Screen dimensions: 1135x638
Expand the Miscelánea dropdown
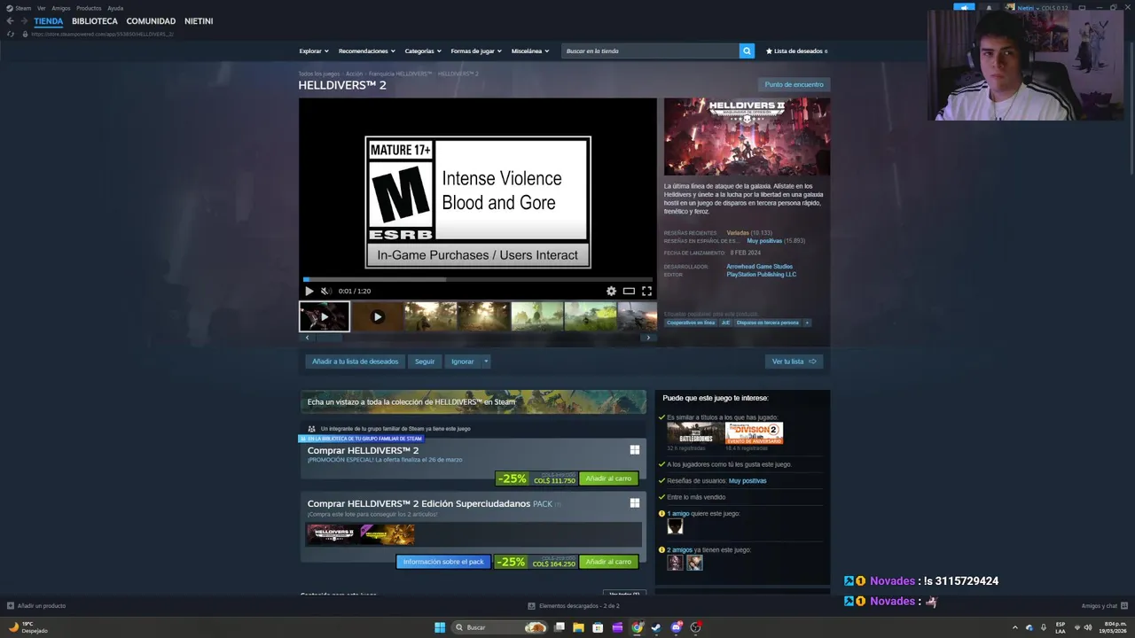530,51
